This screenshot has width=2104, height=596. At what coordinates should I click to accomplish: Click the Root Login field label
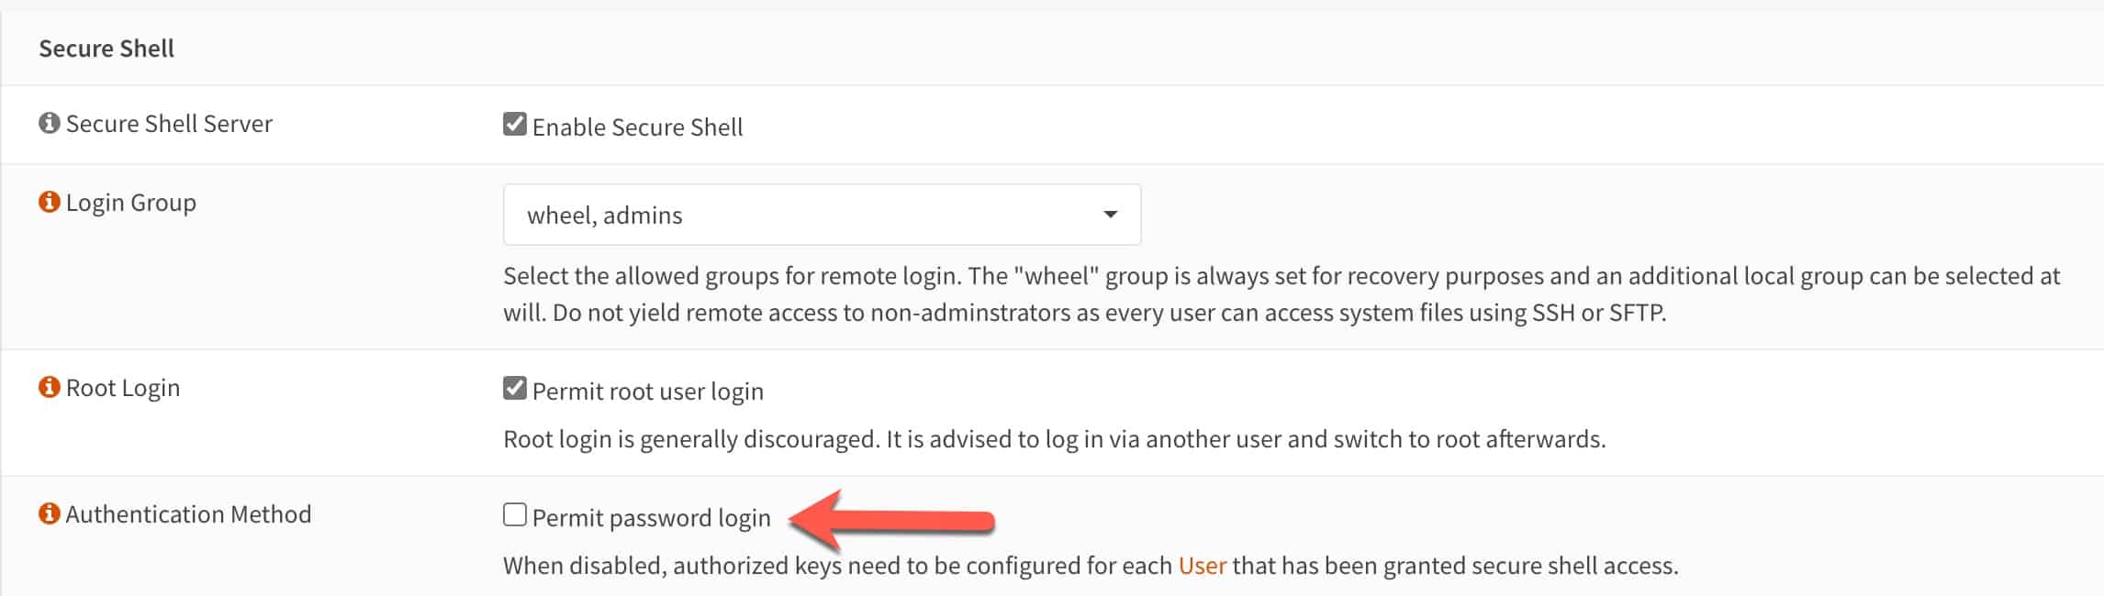123,388
